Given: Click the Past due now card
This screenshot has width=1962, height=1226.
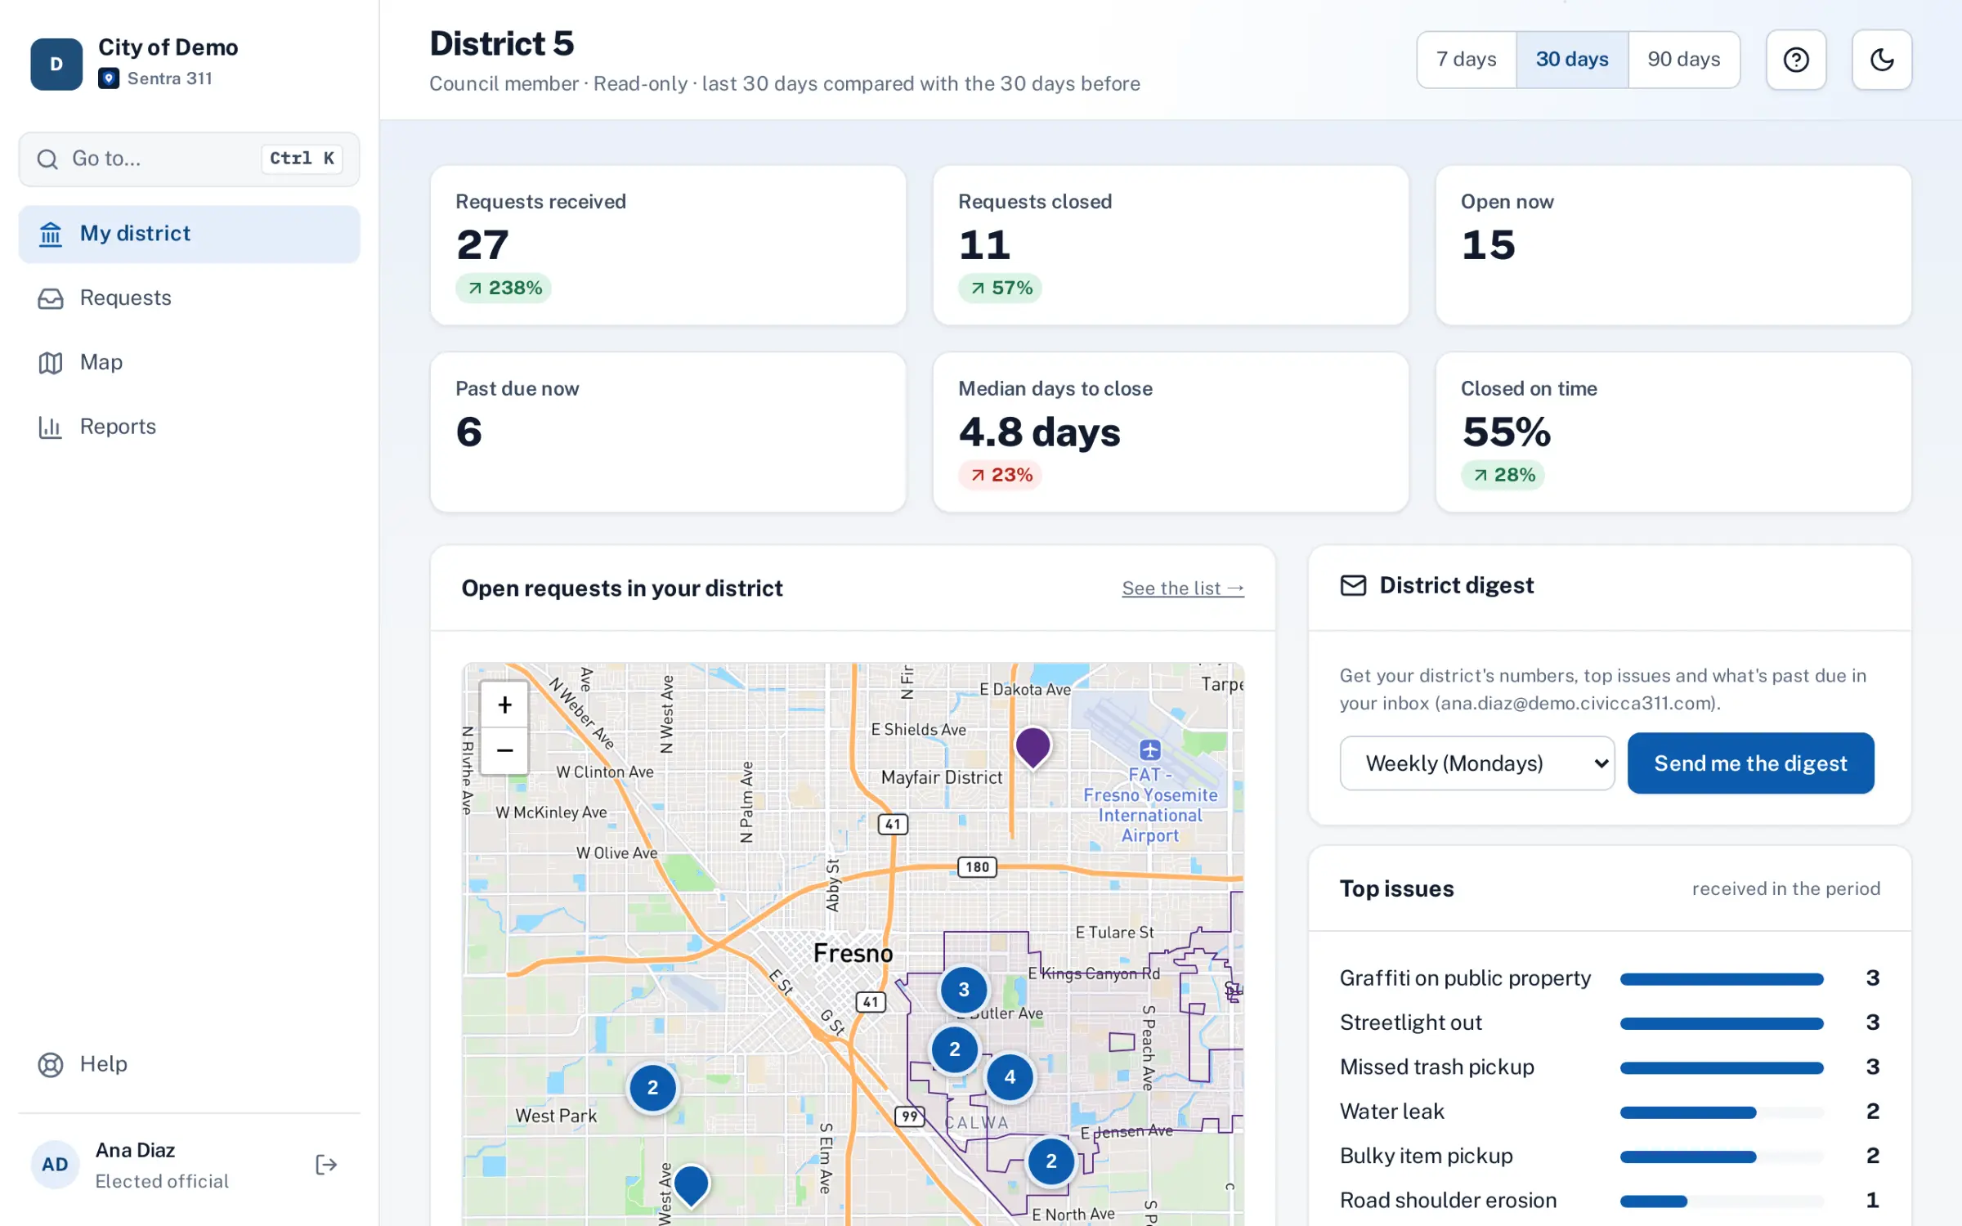Looking at the screenshot, I should point(668,432).
